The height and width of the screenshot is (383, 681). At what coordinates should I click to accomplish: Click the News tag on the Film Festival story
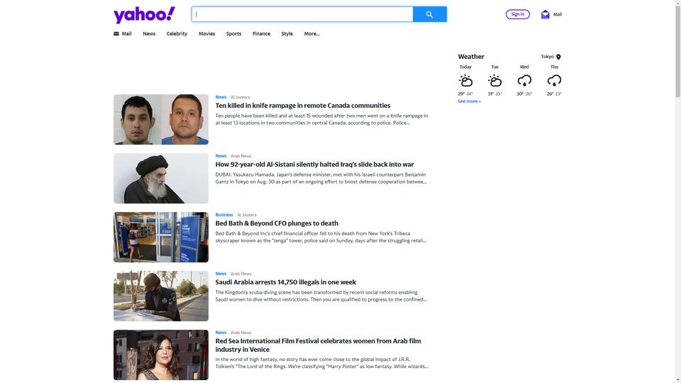click(x=221, y=333)
